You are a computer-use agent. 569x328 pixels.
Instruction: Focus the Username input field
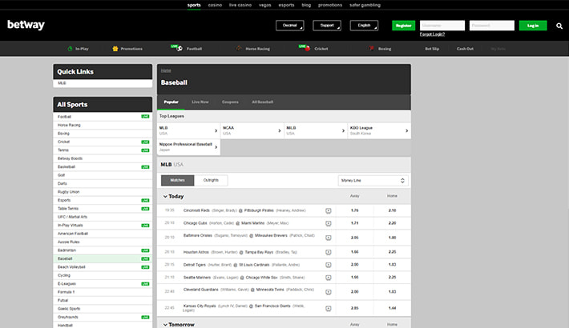coord(442,26)
